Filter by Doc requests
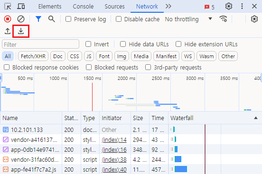This screenshot has height=174, width=262. 58,56
